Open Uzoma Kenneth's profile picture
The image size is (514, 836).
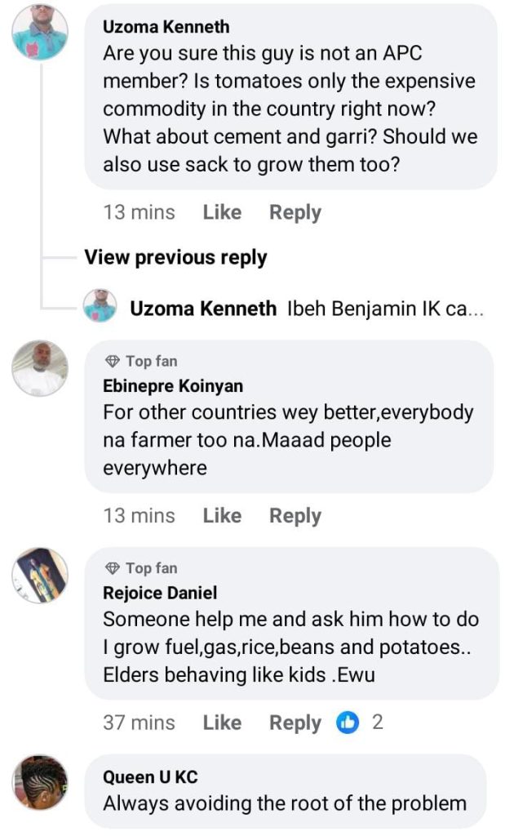(39, 32)
